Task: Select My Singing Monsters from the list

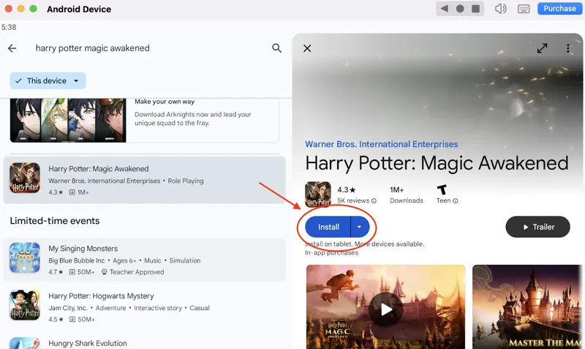Action: click(83, 249)
